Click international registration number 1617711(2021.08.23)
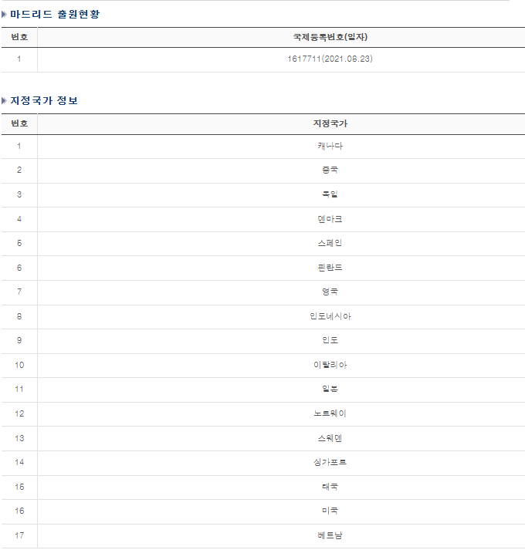 point(330,59)
